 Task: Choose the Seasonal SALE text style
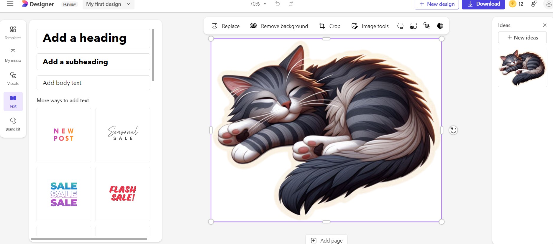[123, 135]
